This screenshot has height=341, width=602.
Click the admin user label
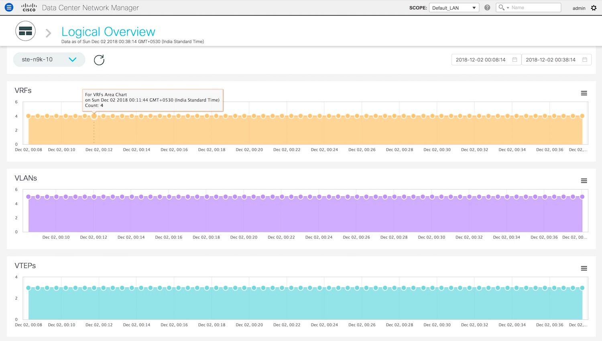pyautogui.click(x=579, y=8)
